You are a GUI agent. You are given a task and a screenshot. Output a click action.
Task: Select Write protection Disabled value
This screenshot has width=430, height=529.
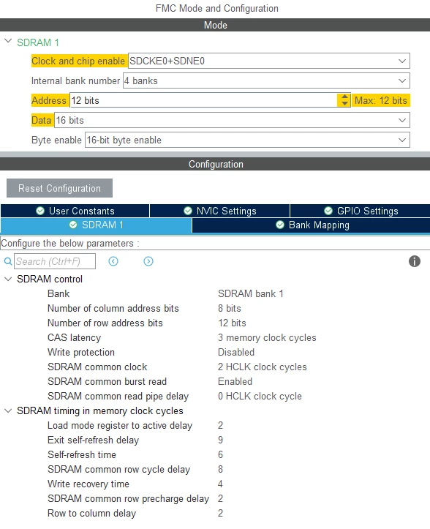tap(236, 352)
